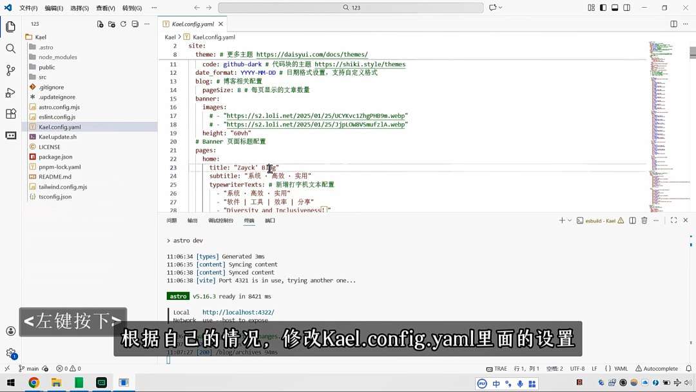The height and width of the screenshot is (392, 696).
Task: Open the Source Control view
Action: [10, 70]
